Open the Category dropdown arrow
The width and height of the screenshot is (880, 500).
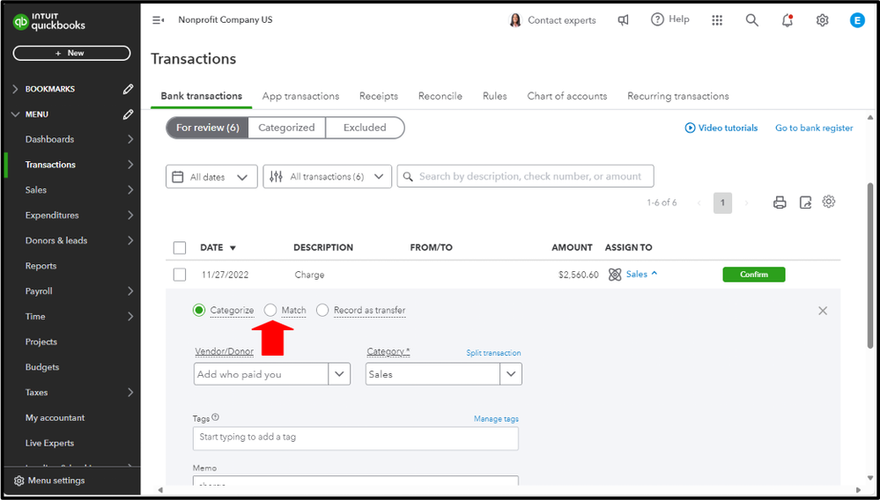511,374
